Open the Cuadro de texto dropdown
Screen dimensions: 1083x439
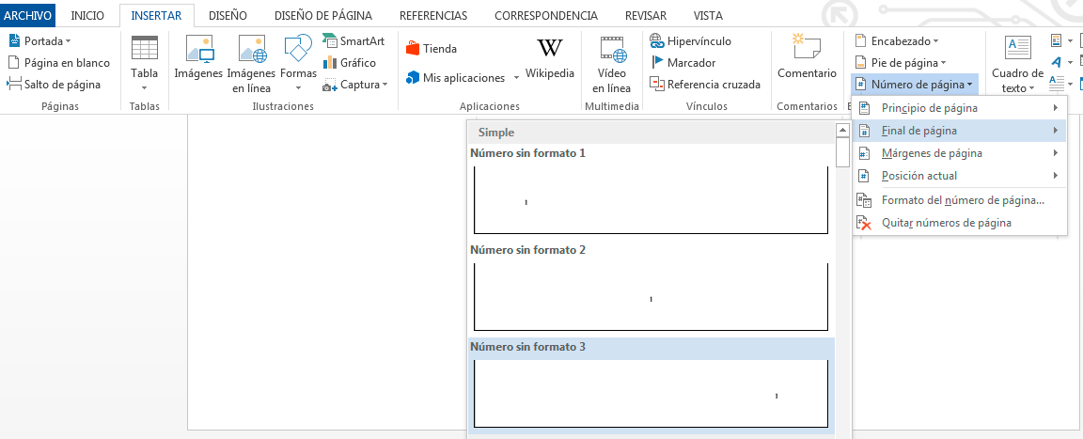(x=1017, y=64)
